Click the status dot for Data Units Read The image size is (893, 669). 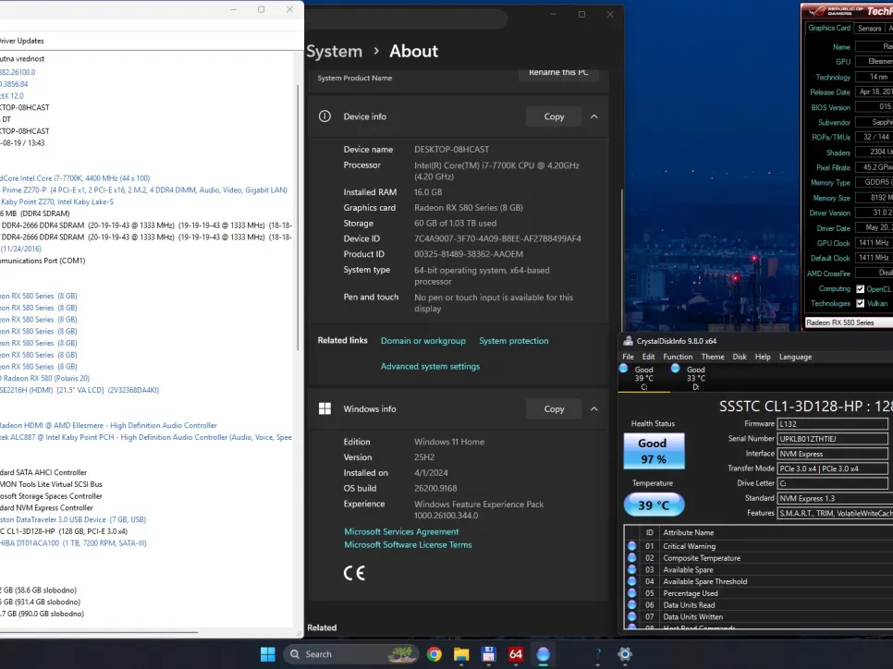click(631, 604)
